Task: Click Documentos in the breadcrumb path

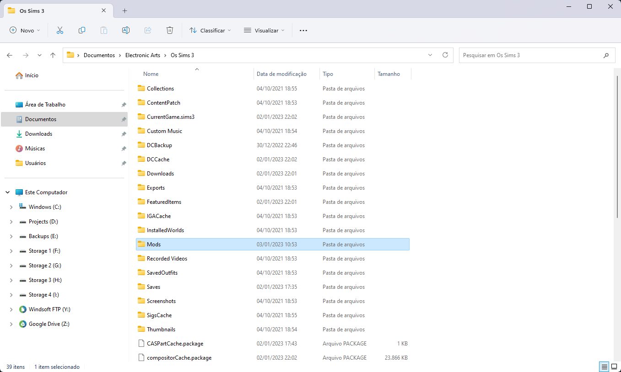Action: coord(99,55)
